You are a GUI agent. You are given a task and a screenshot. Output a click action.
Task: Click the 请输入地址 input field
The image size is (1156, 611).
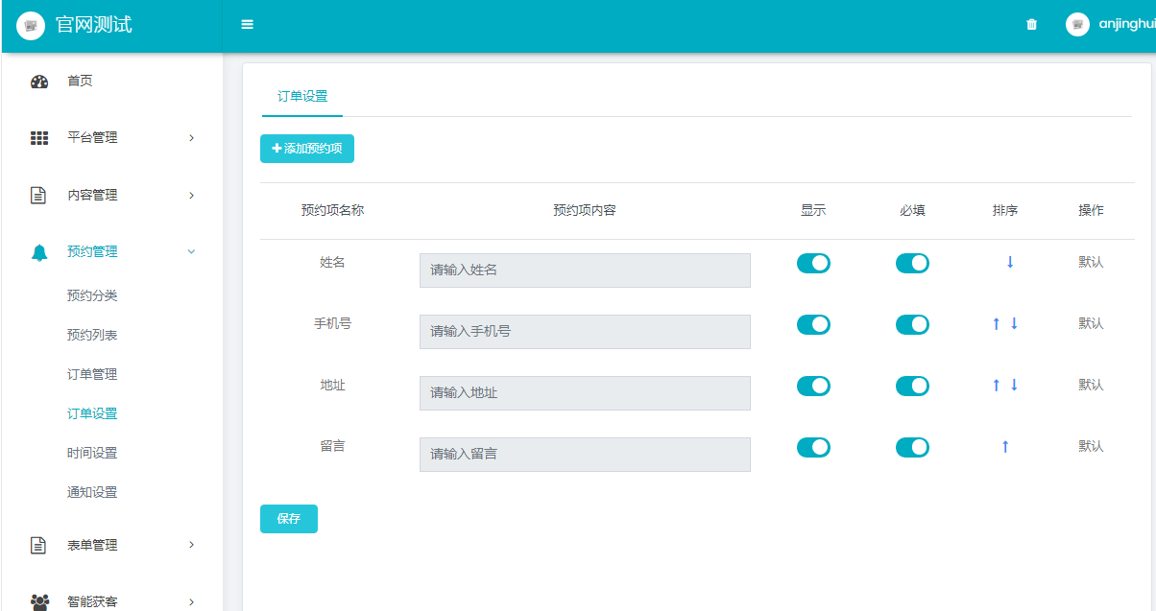point(585,393)
